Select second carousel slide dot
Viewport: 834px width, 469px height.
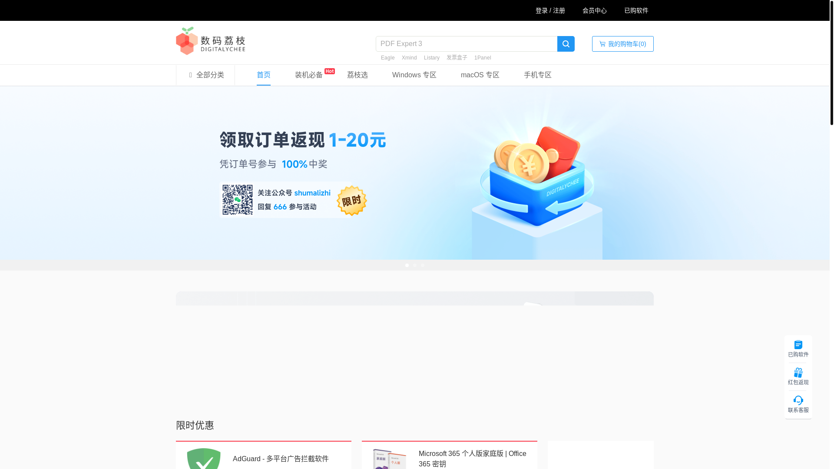[x=415, y=265]
